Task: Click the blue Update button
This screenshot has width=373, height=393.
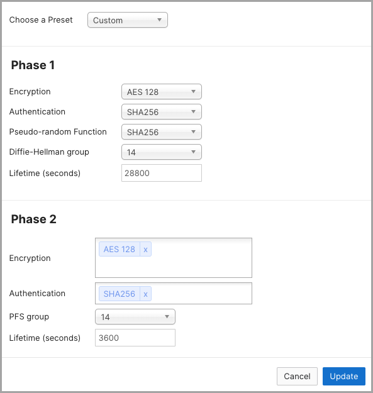Action: coord(344,376)
